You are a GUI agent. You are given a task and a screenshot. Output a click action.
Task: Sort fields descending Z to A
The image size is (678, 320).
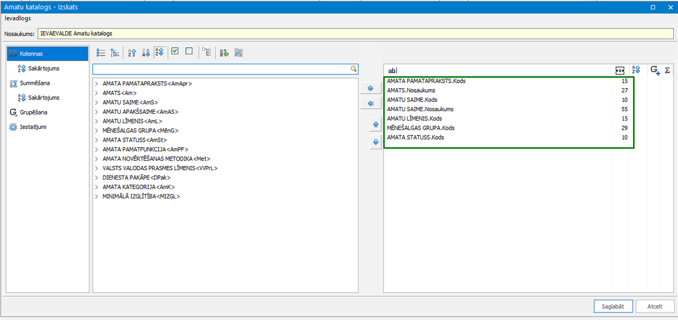tap(146, 53)
